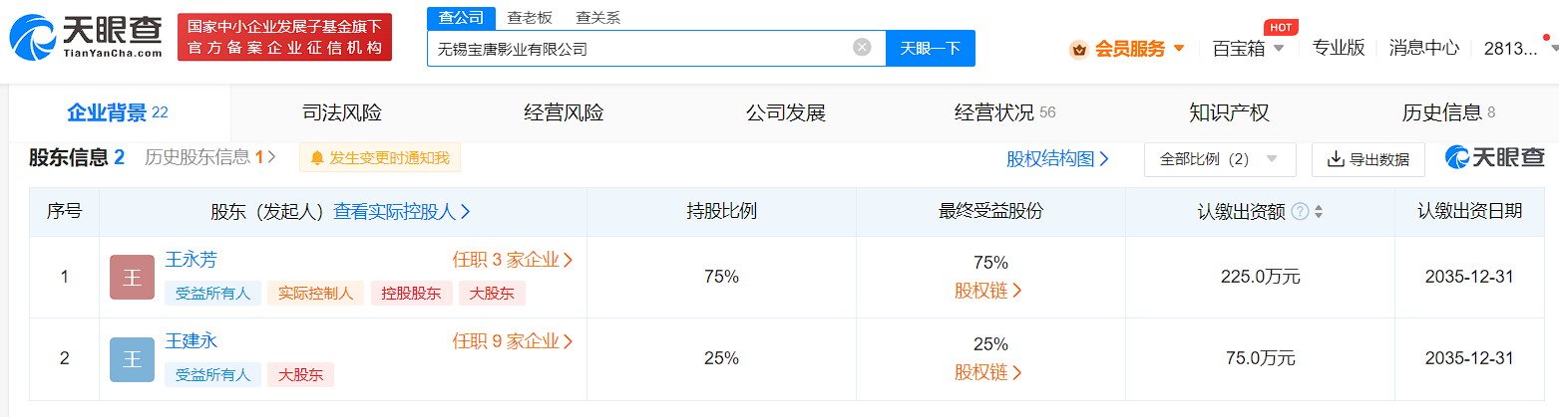Click the 天眼查 watermark logo beside export button
The image size is (1559, 417).
point(1494,157)
